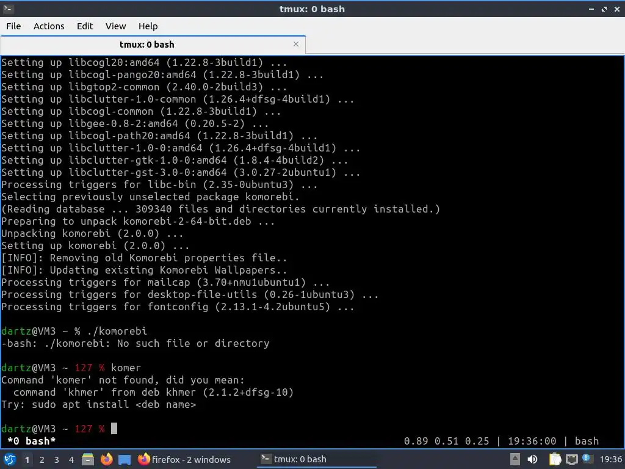The image size is (625, 469).
Task: Click 'Selecting previously unselected package komorebi' line
Action: coord(150,197)
